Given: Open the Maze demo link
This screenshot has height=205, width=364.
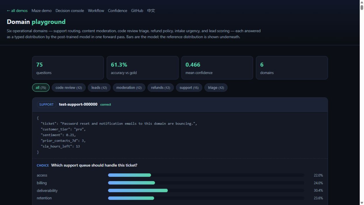Looking at the screenshot, I should (x=41, y=11).
